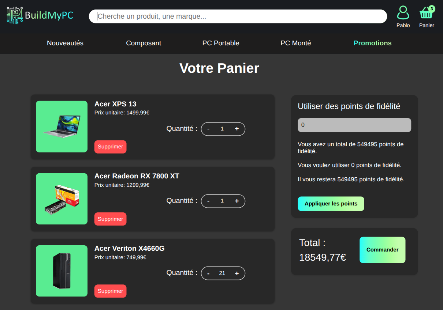Focus the product search field

point(238,16)
